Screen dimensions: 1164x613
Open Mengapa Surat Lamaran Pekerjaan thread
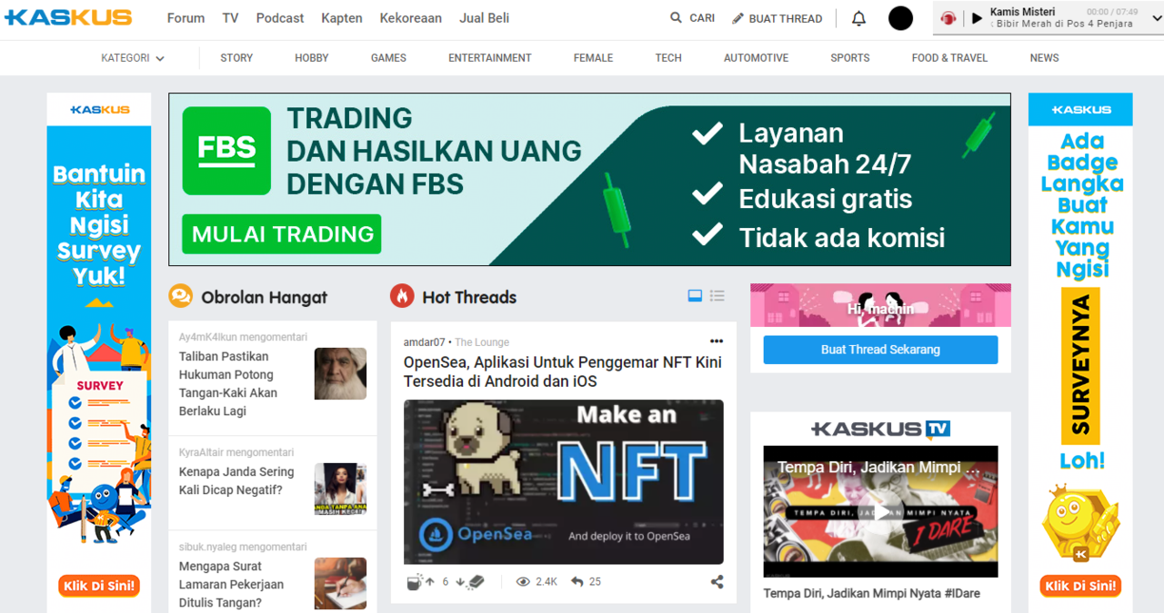coord(232,584)
